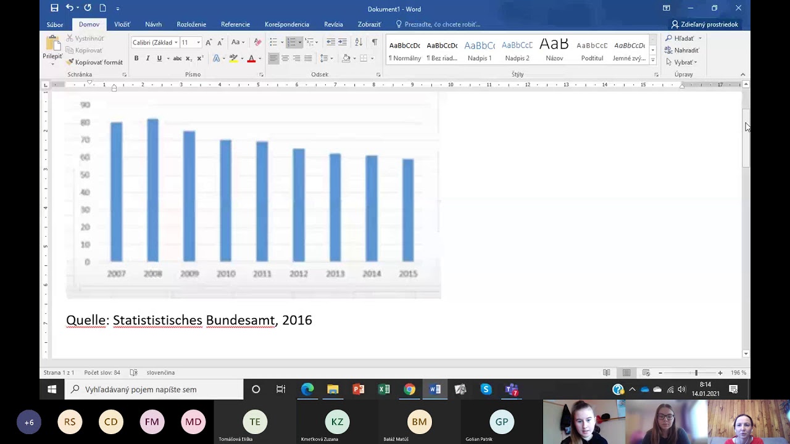The image size is (790, 444).
Task: Open Excel from the taskbar
Action: pos(384,389)
